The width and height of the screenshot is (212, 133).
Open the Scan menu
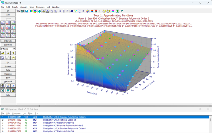[31, 7]
